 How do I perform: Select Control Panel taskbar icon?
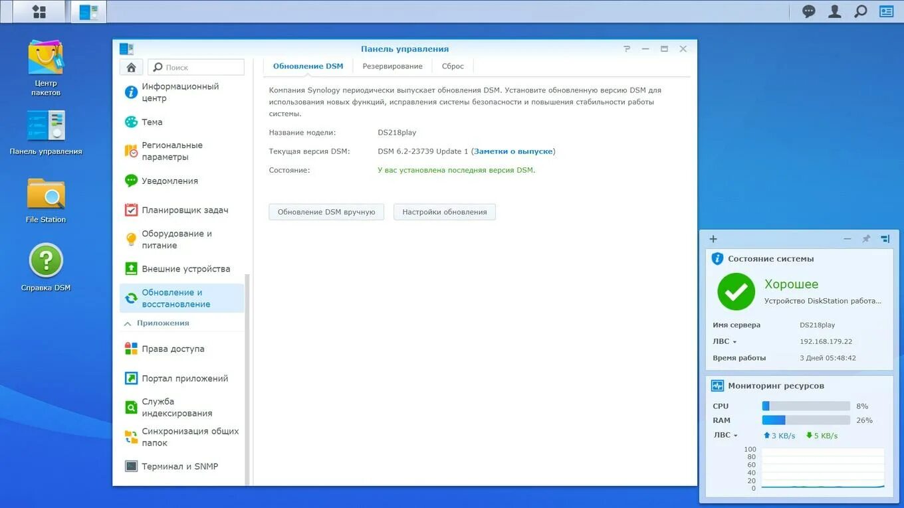point(88,11)
